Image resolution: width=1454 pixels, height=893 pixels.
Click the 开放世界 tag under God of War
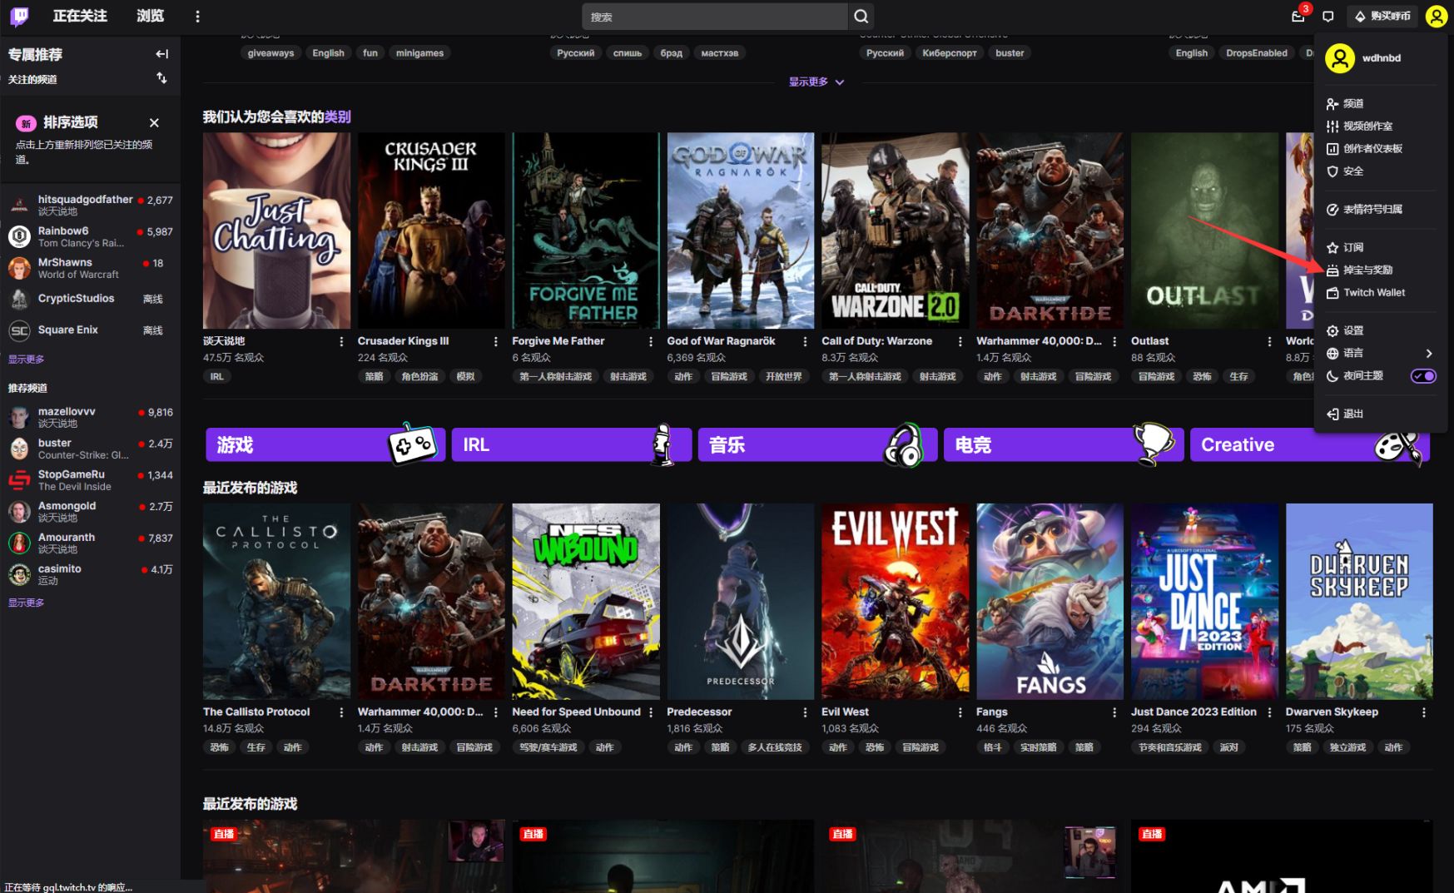point(784,377)
